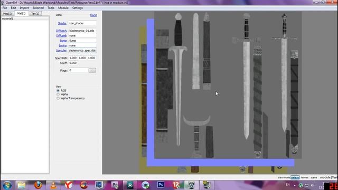Select the RGB view radio button
338x190 pixels.
(x=58, y=90)
